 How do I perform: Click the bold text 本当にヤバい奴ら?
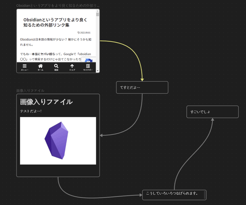pos(44,54)
